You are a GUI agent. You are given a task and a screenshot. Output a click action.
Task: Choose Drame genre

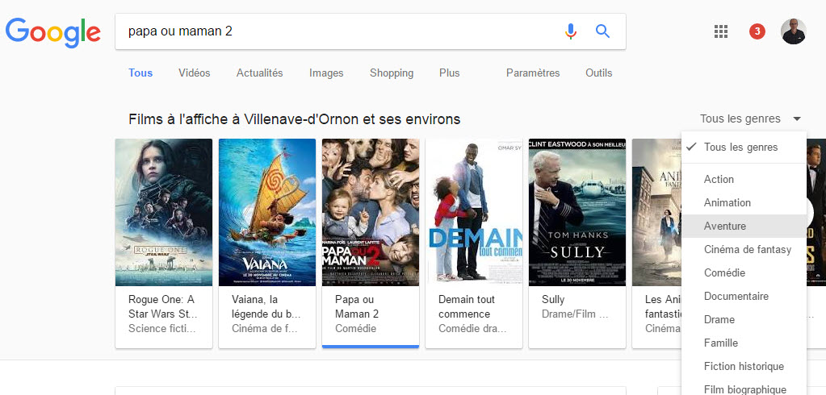click(x=744, y=319)
